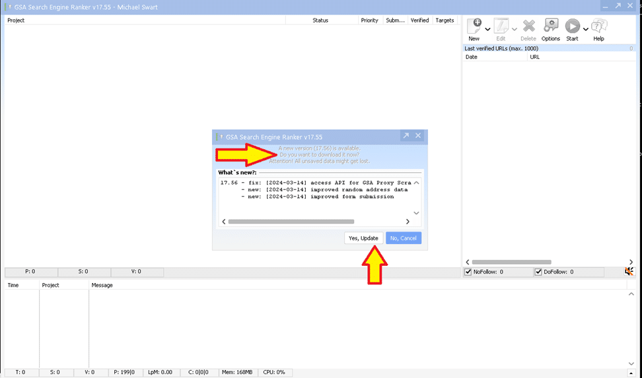Click the URL column header
Image resolution: width=642 pixels, height=378 pixels.
coord(581,57)
